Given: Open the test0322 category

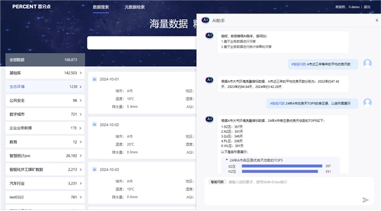Looking at the screenshot, I should [45, 197].
